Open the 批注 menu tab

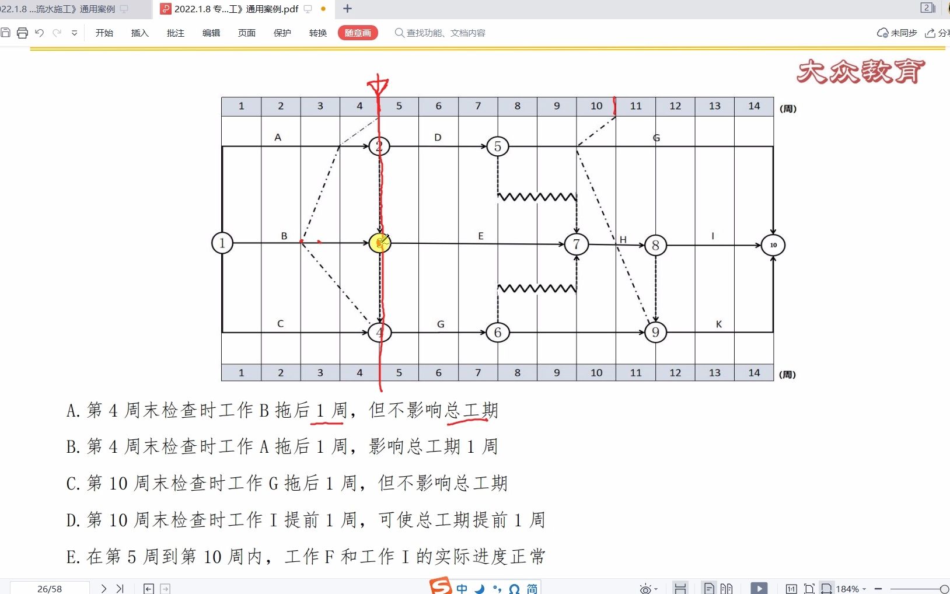pyautogui.click(x=176, y=33)
